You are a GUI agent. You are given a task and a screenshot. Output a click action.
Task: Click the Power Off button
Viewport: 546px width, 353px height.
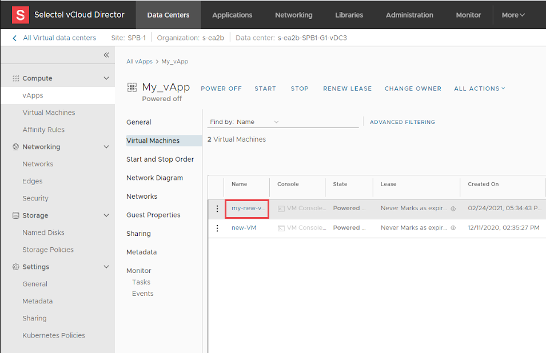point(221,89)
